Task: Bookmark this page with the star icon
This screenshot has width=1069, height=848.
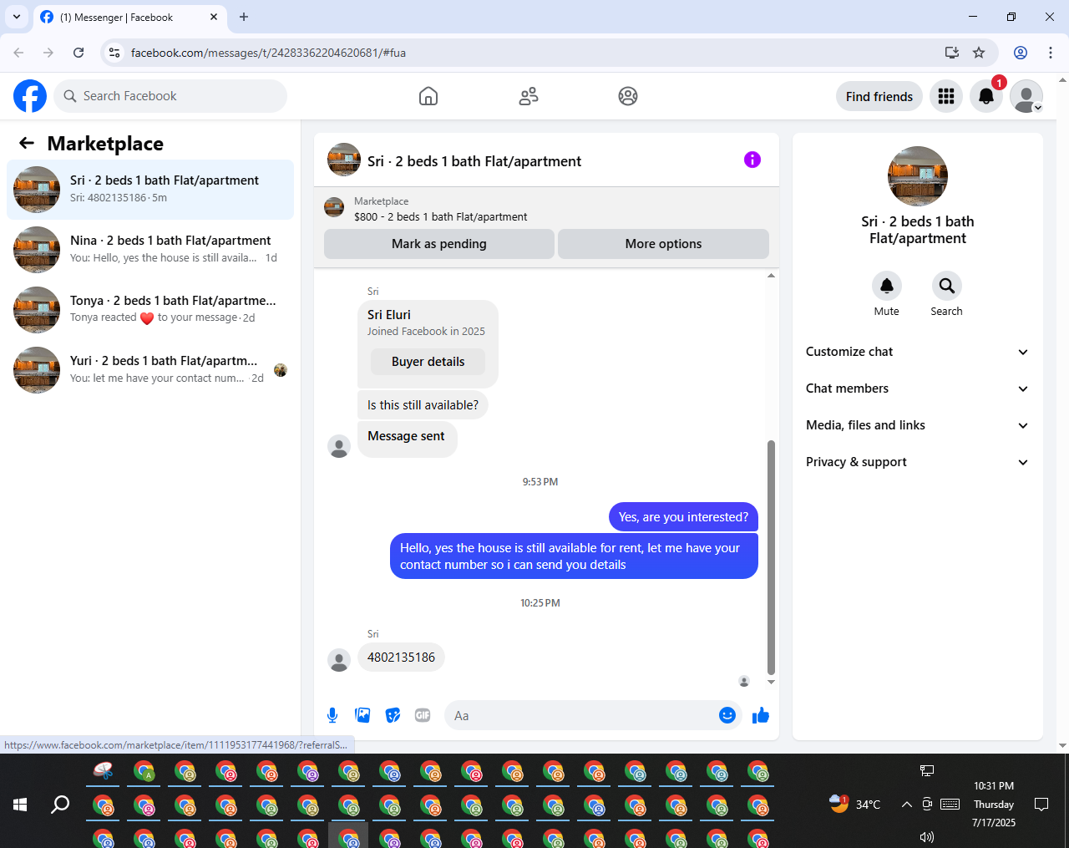Action: (979, 53)
